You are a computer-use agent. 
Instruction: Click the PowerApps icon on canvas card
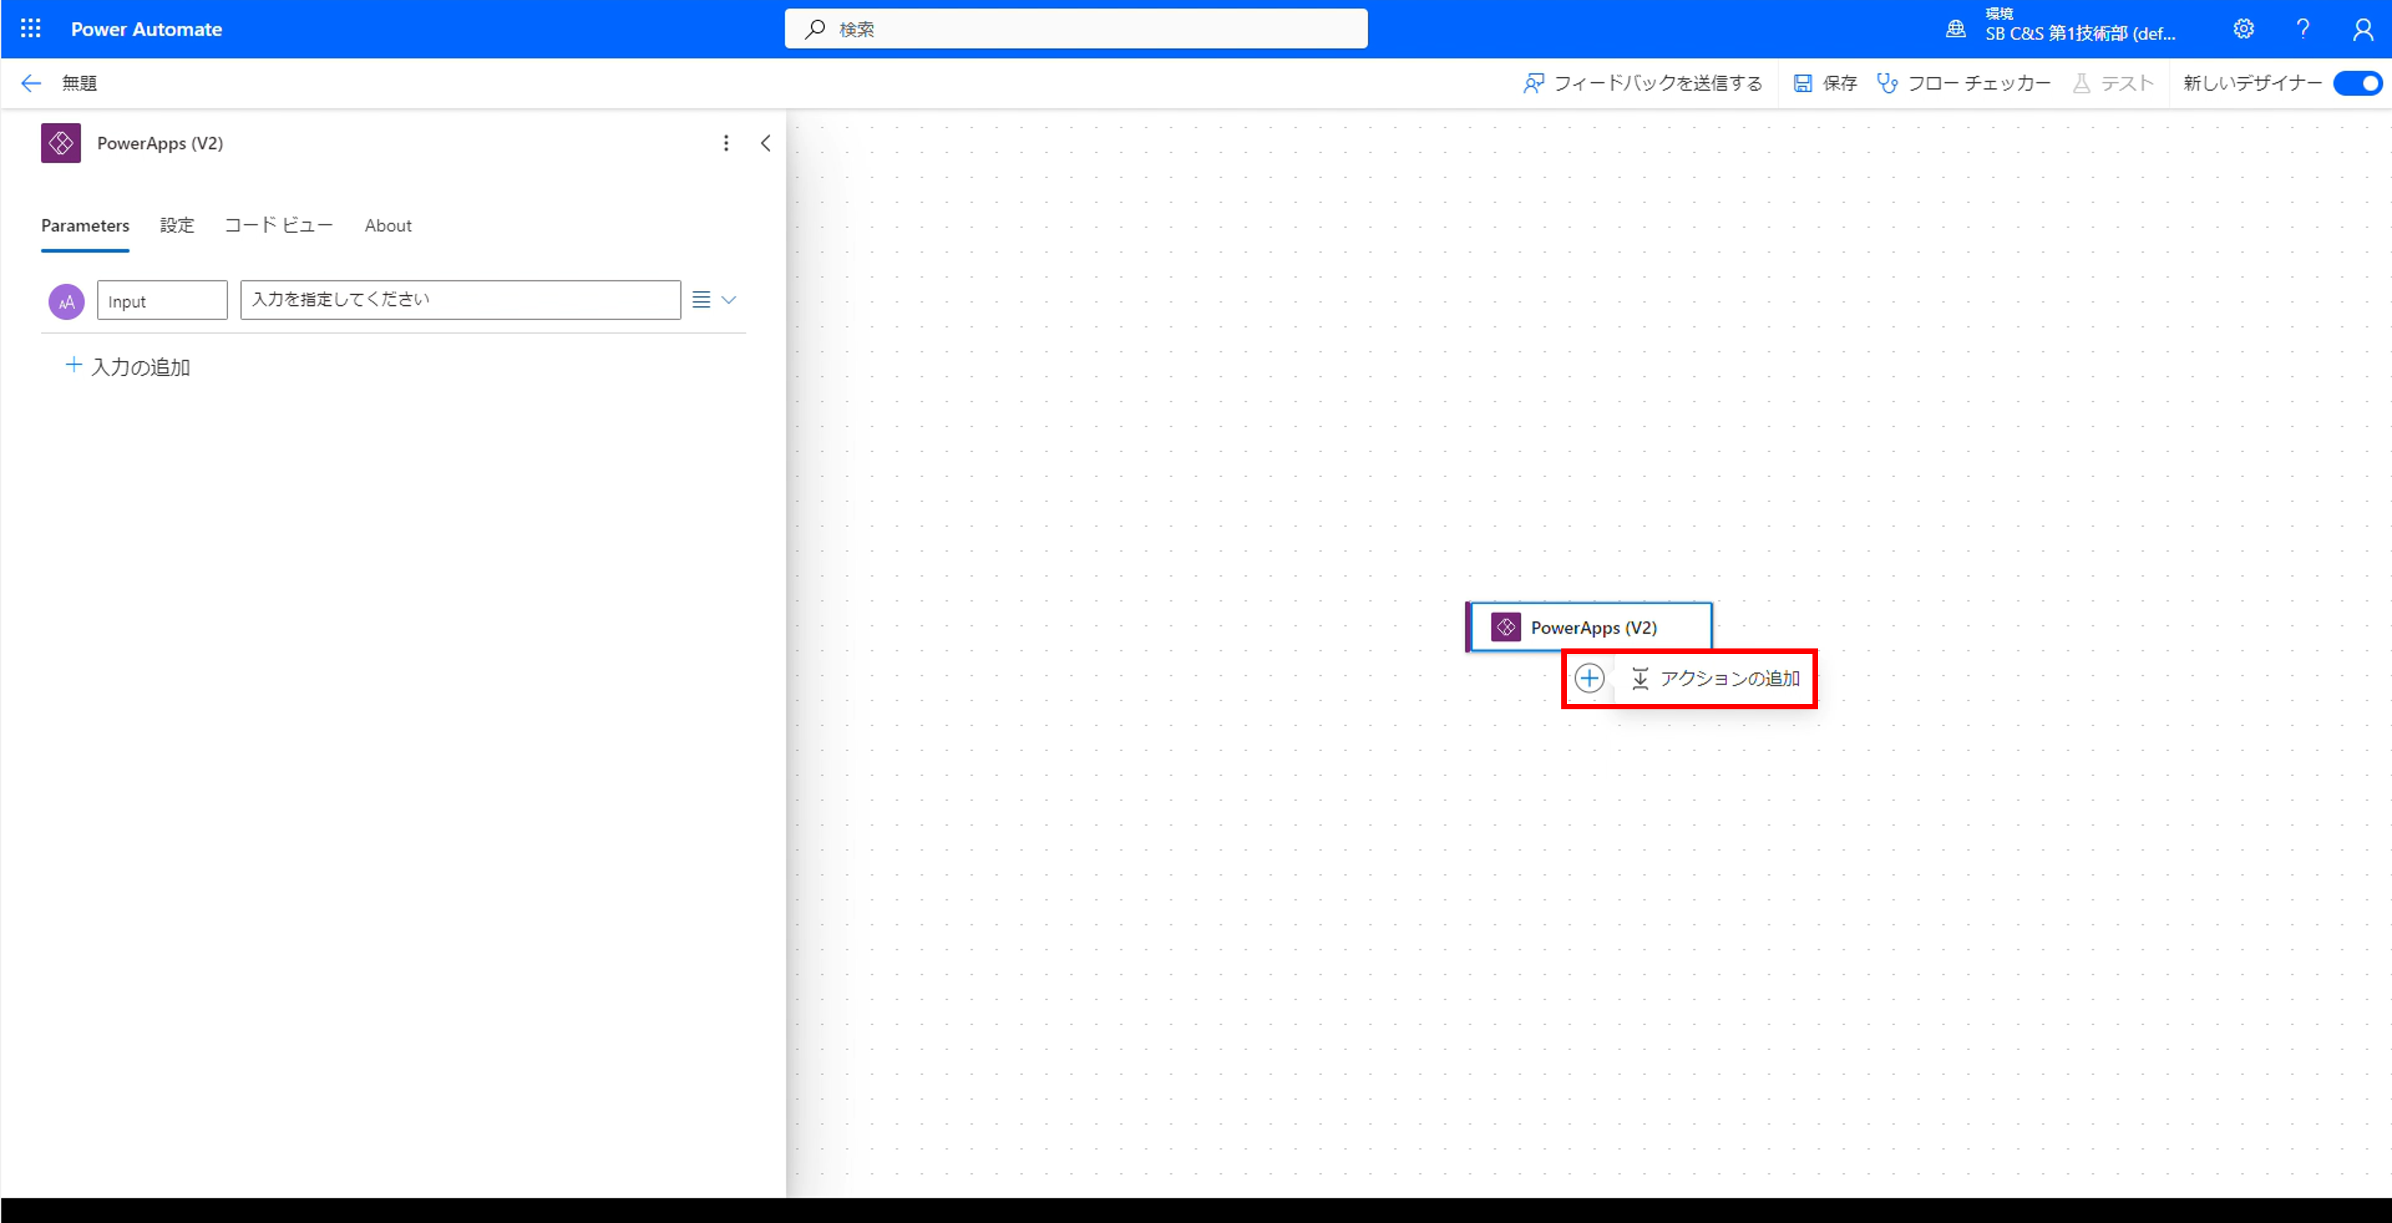click(x=1505, y=628)
